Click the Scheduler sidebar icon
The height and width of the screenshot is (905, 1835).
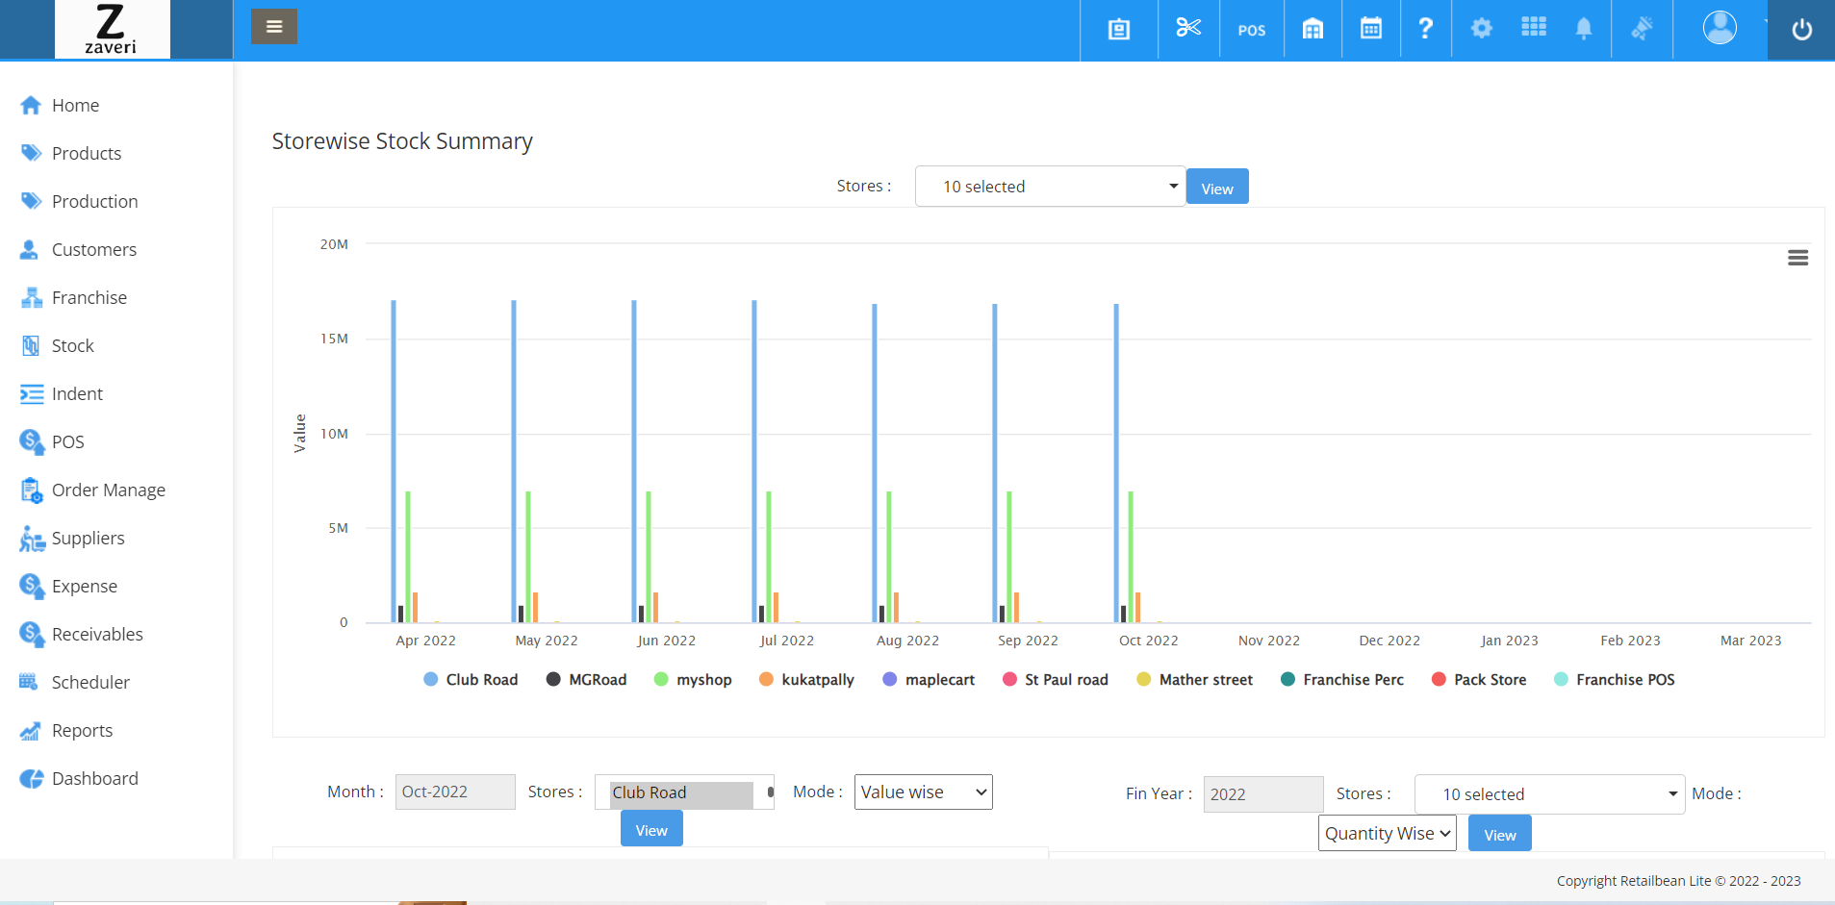point(29,682)
